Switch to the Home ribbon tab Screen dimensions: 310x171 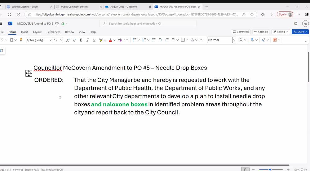[x=12, y=32]
